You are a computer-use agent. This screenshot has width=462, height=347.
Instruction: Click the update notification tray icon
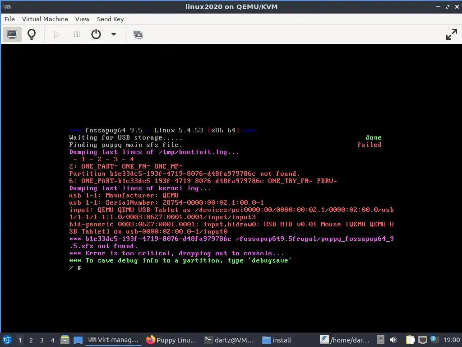tap(434, 339)
